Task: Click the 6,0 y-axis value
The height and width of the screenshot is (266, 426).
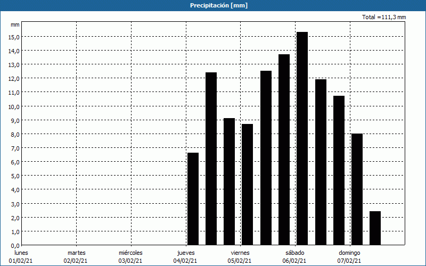Action: pos(15,162)
